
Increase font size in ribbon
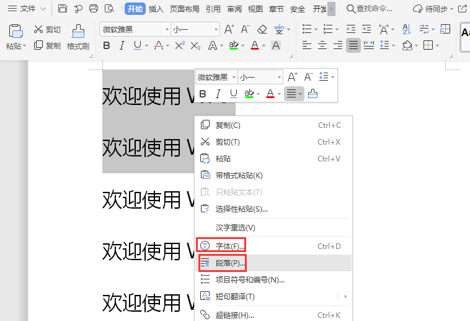(x=229, y=29)
